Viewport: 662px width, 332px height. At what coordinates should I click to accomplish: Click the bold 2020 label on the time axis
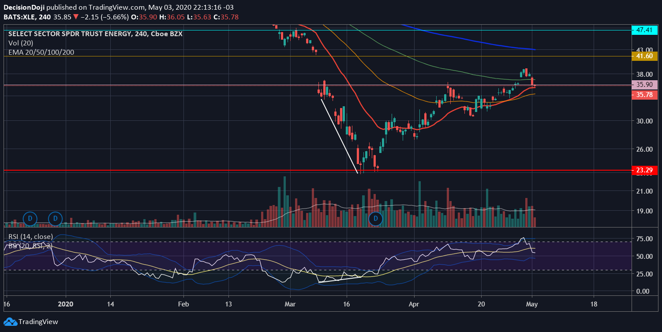click(66, 304)
